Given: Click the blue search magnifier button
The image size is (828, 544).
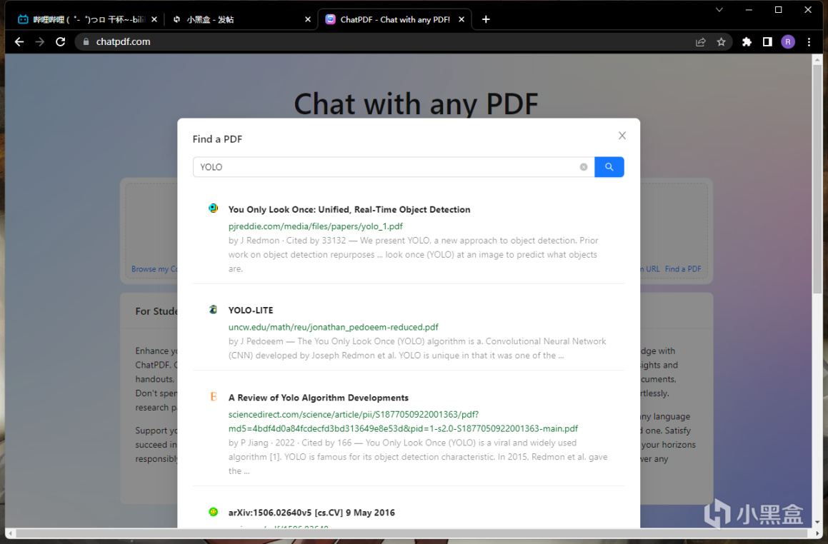Looking at the screenshot, I should pyautogui.click(x=609, y=167).
